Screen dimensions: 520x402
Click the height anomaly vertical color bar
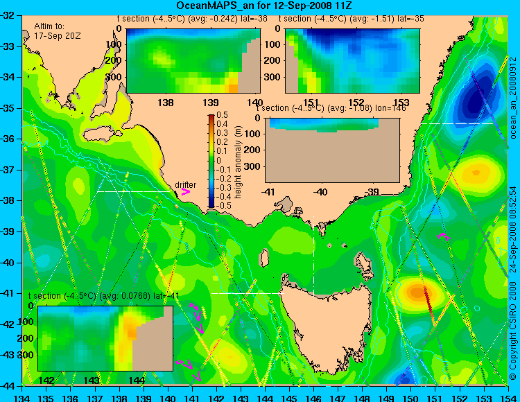tap(211, 161)
